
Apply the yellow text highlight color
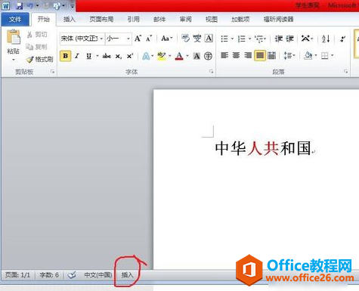tap(162, 56)
